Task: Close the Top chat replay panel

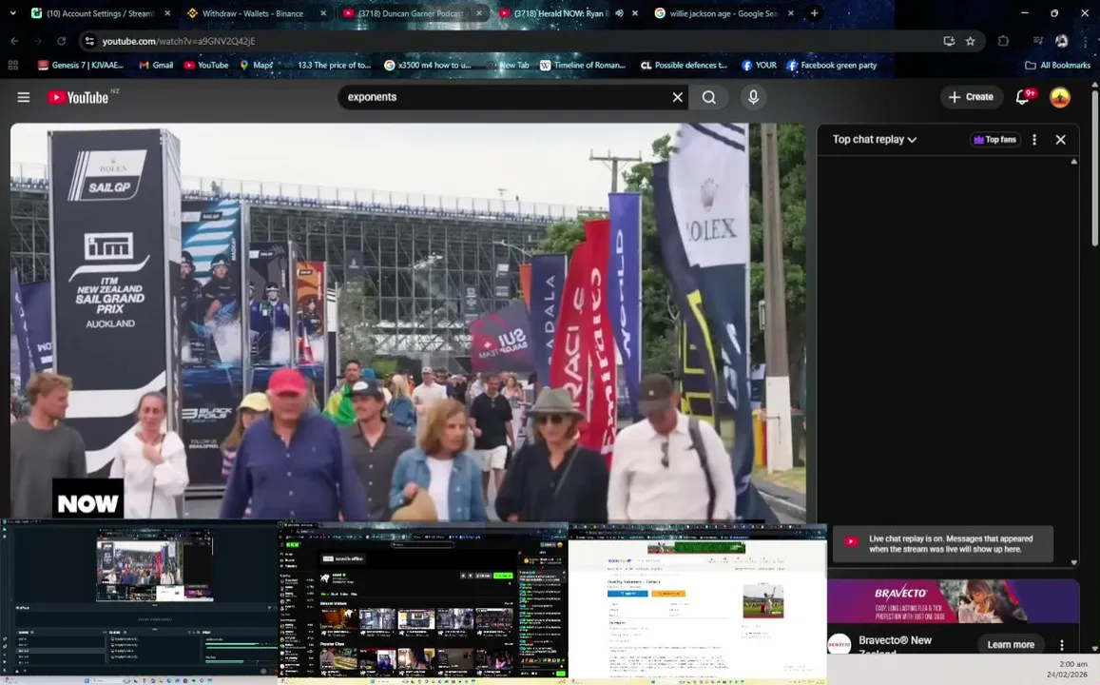Action: pyautogui.click(x=1060, y=140)
